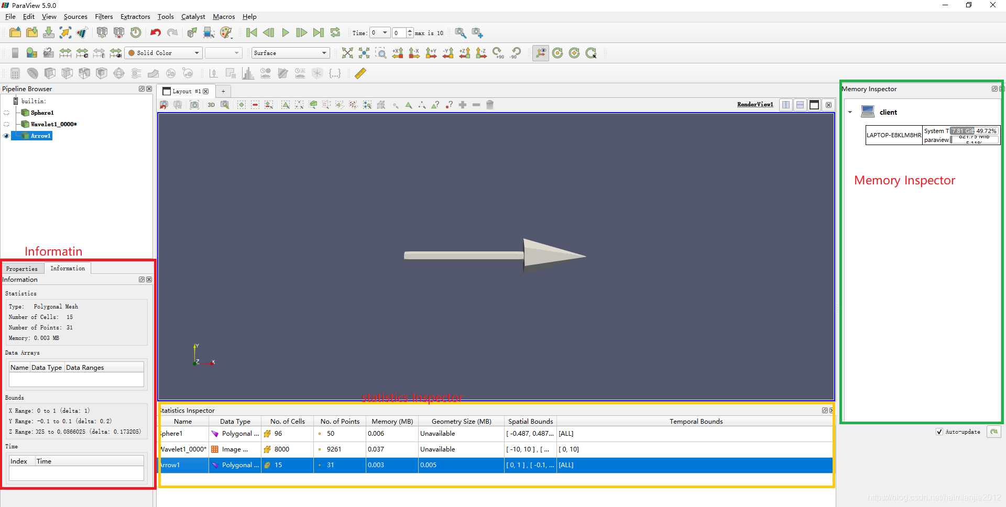This screenshot has width=1006, height=507.
Task: Click the System Total memory usage bar
Action: (x=975, y=131)
